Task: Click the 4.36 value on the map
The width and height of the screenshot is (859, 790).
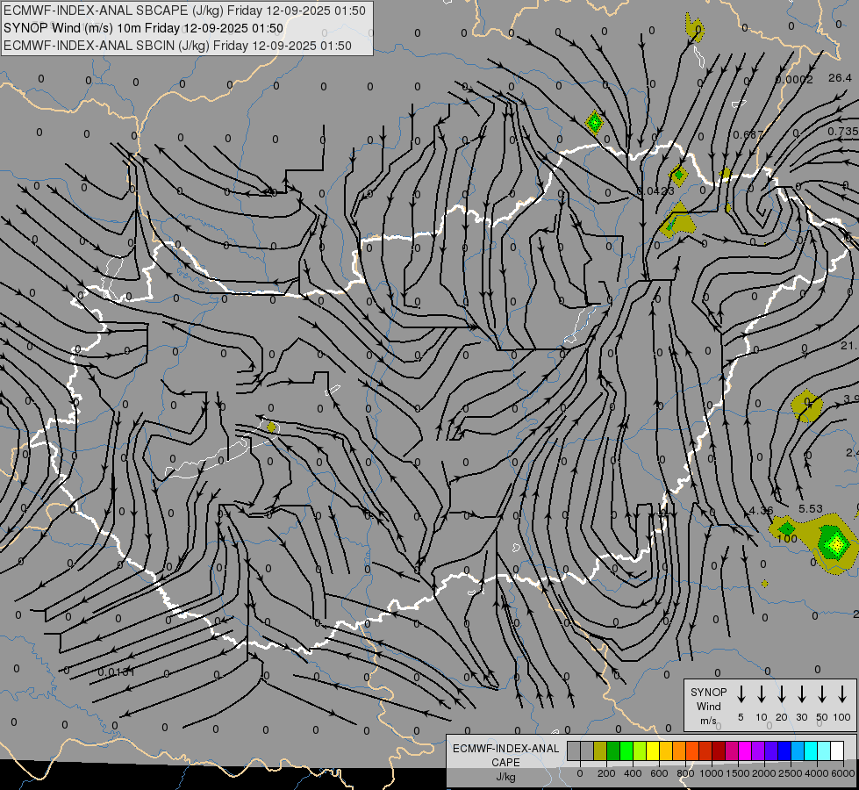Action: [x=761, y=510]
